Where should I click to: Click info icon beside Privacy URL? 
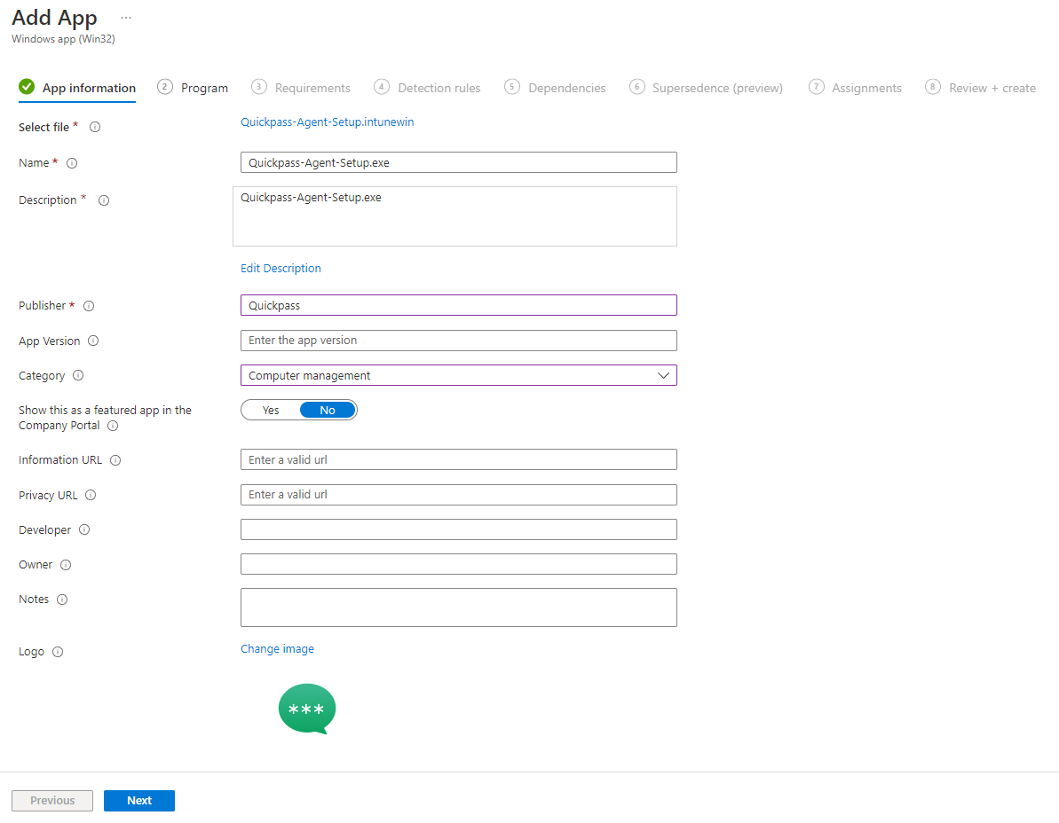pos(91,495)
